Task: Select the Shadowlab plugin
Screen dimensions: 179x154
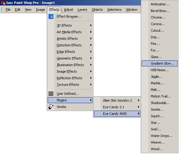Action: click(160, 103)
